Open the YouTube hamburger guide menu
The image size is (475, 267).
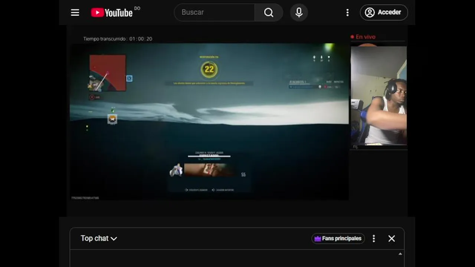tap(75, 13)
